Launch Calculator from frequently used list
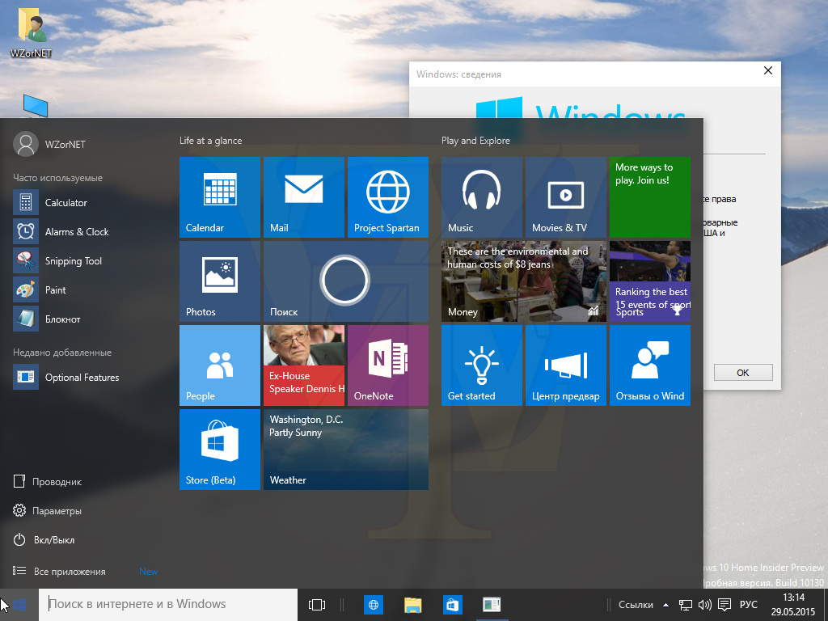The image size is (828, 621). coord(66,203)
